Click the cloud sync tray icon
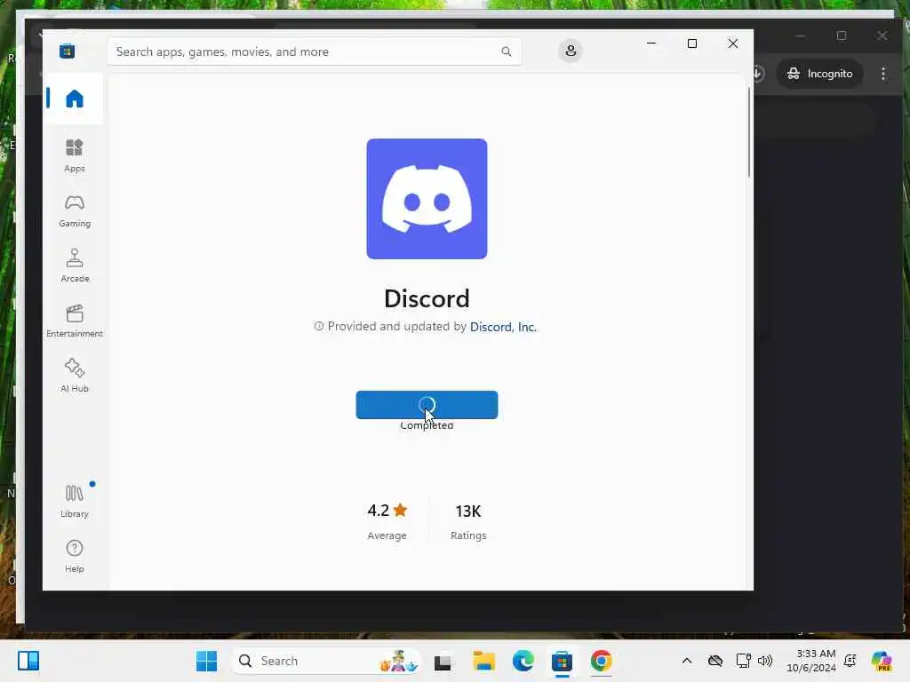Viewport: 910px width, 682px height. click(715, 661)
